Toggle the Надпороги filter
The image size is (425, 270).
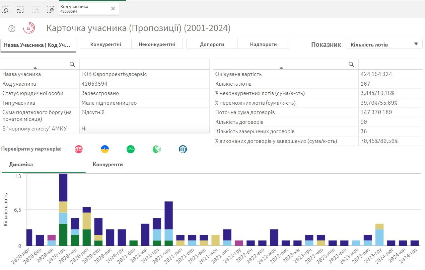(x=263, y=44)
